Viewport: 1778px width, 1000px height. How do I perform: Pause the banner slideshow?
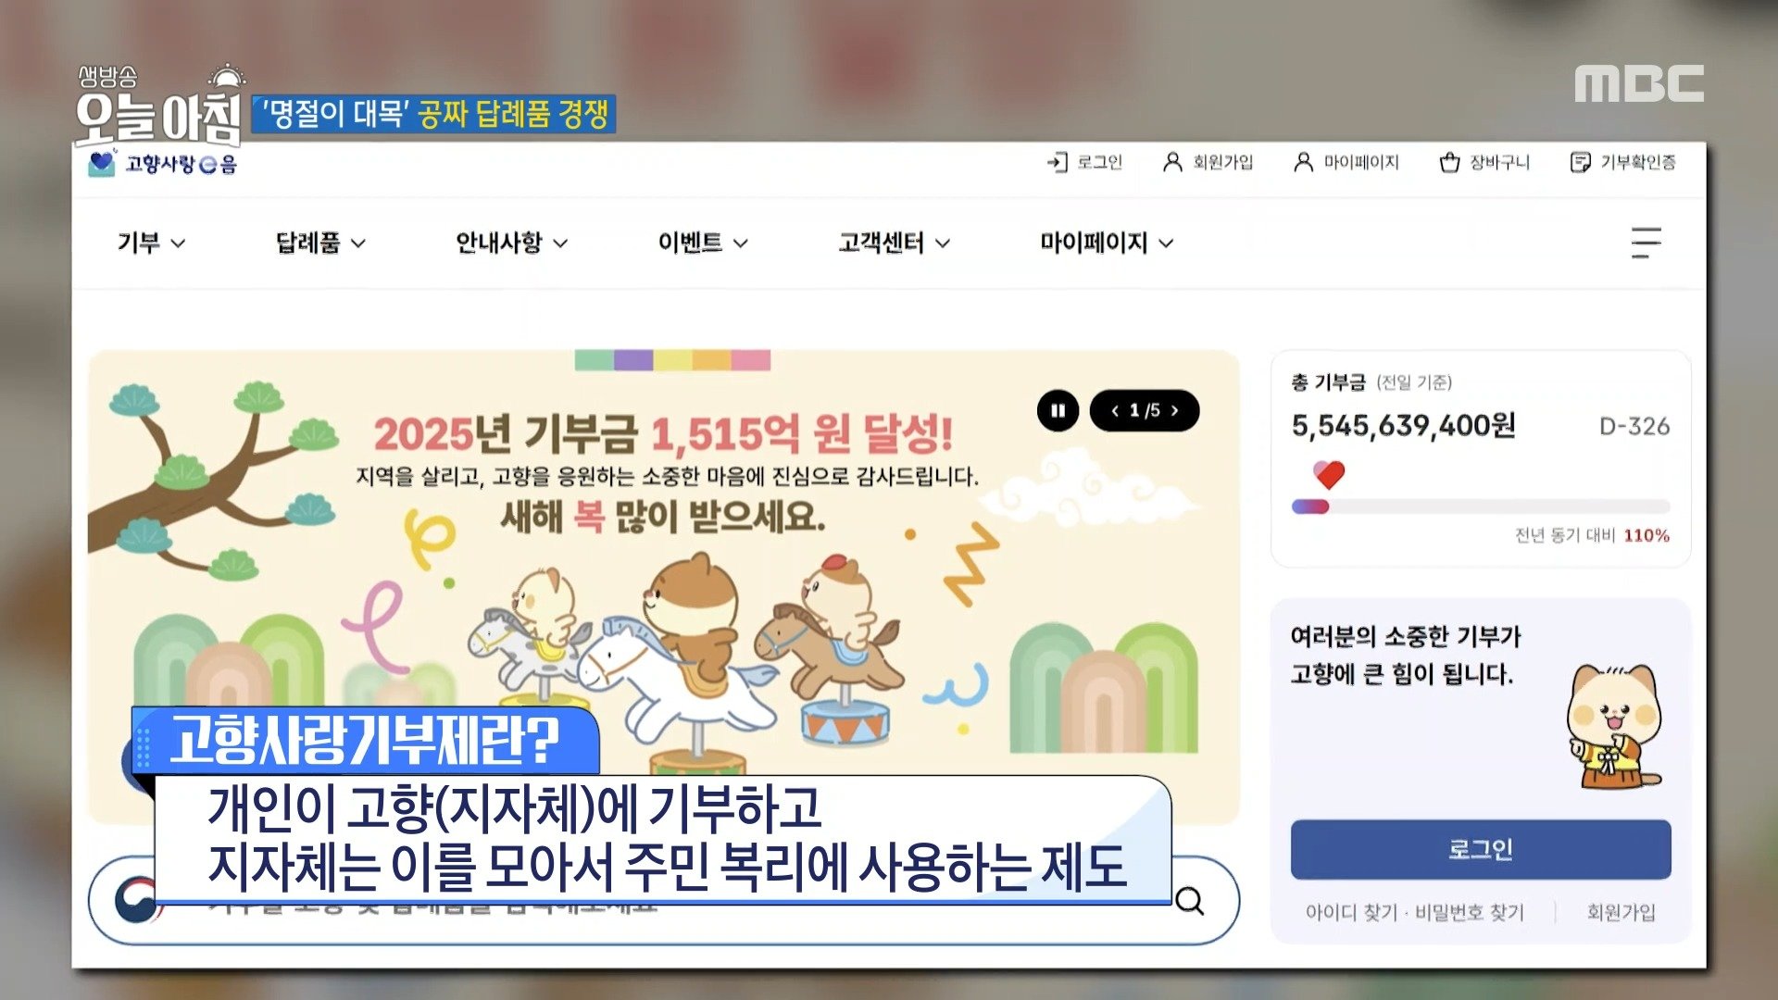(x=1058, y=410)
